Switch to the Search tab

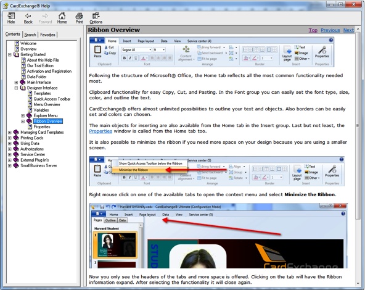coord(30,35)
